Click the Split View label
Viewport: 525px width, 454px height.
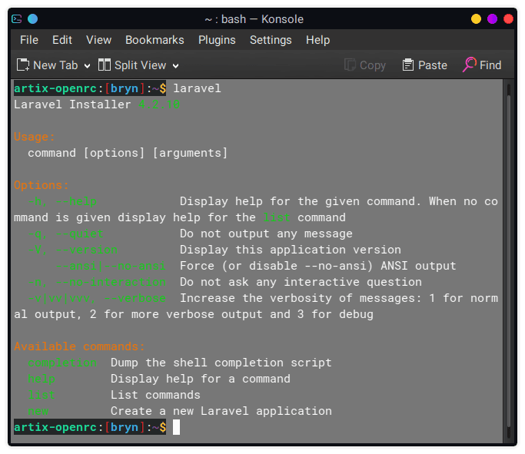[141, 65]
